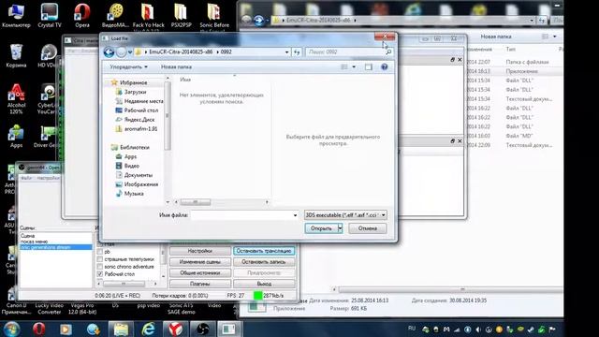Open the Корзина recycle bin

(x=16, y=56)
